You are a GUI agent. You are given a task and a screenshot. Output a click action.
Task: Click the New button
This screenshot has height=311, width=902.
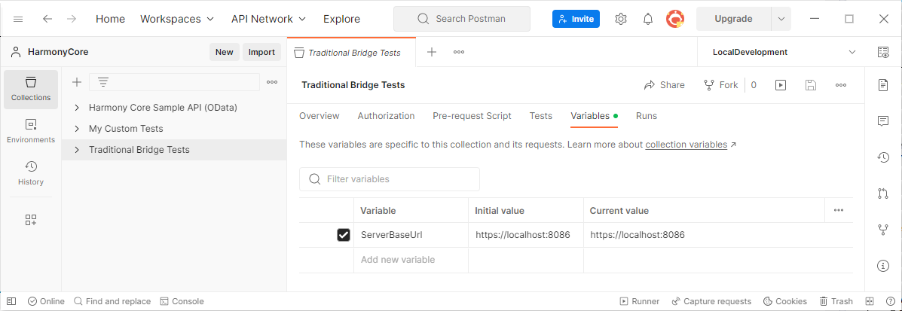click(225, 52)
